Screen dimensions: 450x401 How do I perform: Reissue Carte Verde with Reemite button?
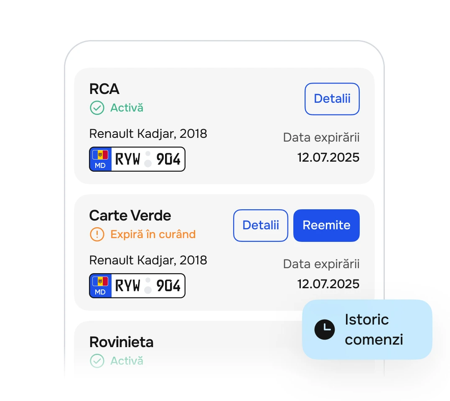click(326, 226)
